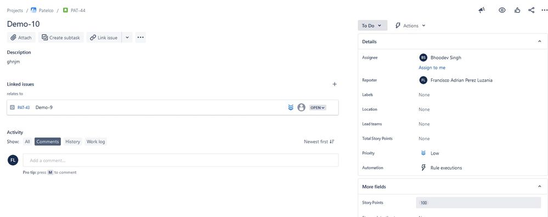This screenshot has height=217, width=548.
Task: Click the Automation lightning bolt icon
Action: coord(423,168)
